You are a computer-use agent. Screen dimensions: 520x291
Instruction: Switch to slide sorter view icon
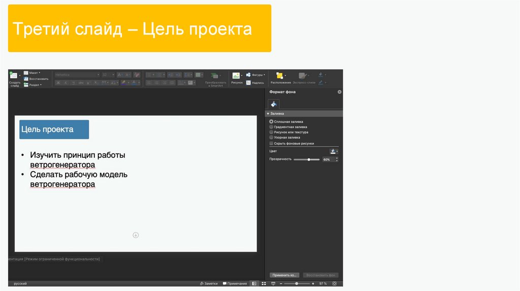[263, 283]
